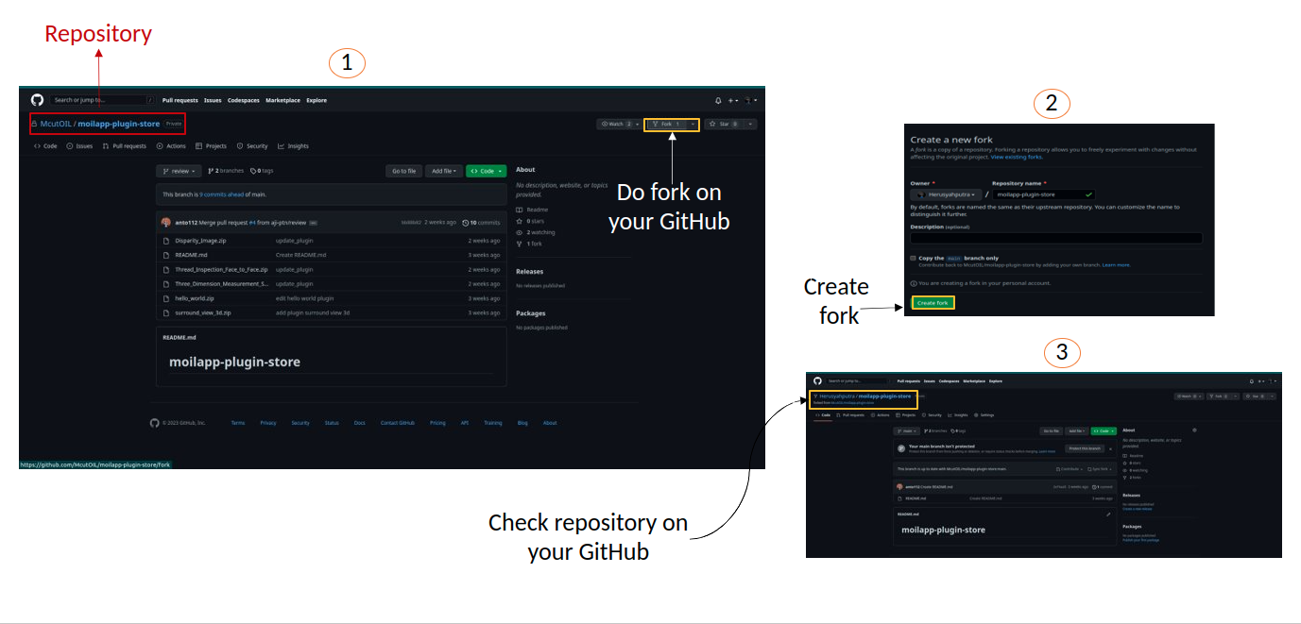Open user avatar menu in step 1 screenshot
Screen dimensions: 1301x624
coord(750,100)
